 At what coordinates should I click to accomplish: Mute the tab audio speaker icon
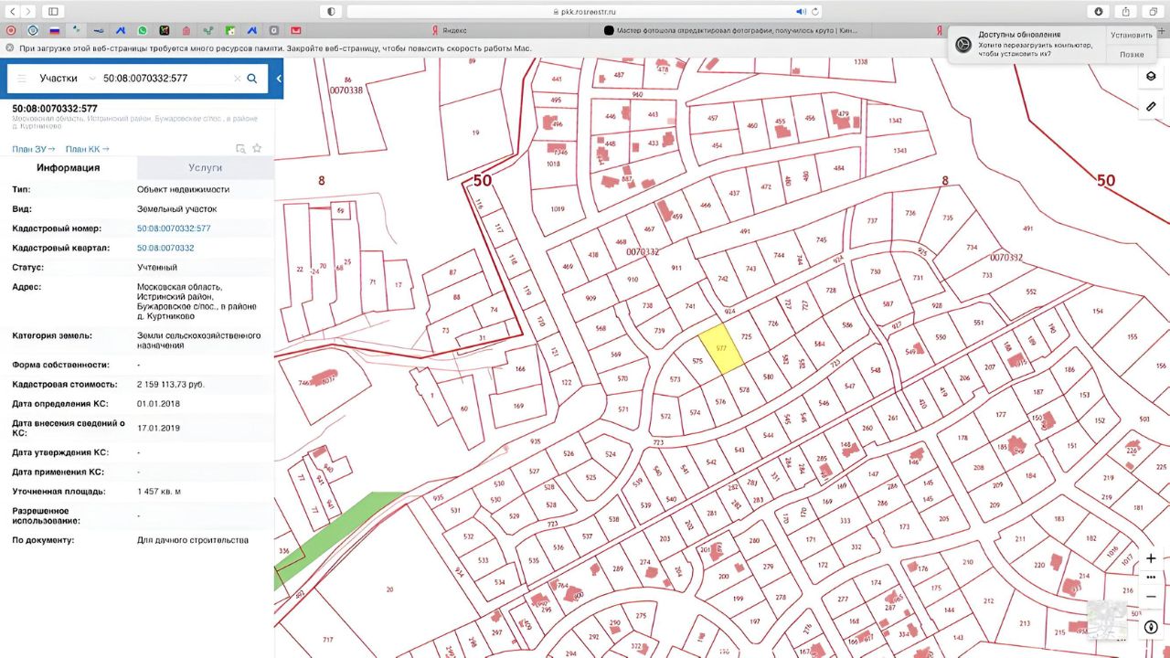coord(801,11)
